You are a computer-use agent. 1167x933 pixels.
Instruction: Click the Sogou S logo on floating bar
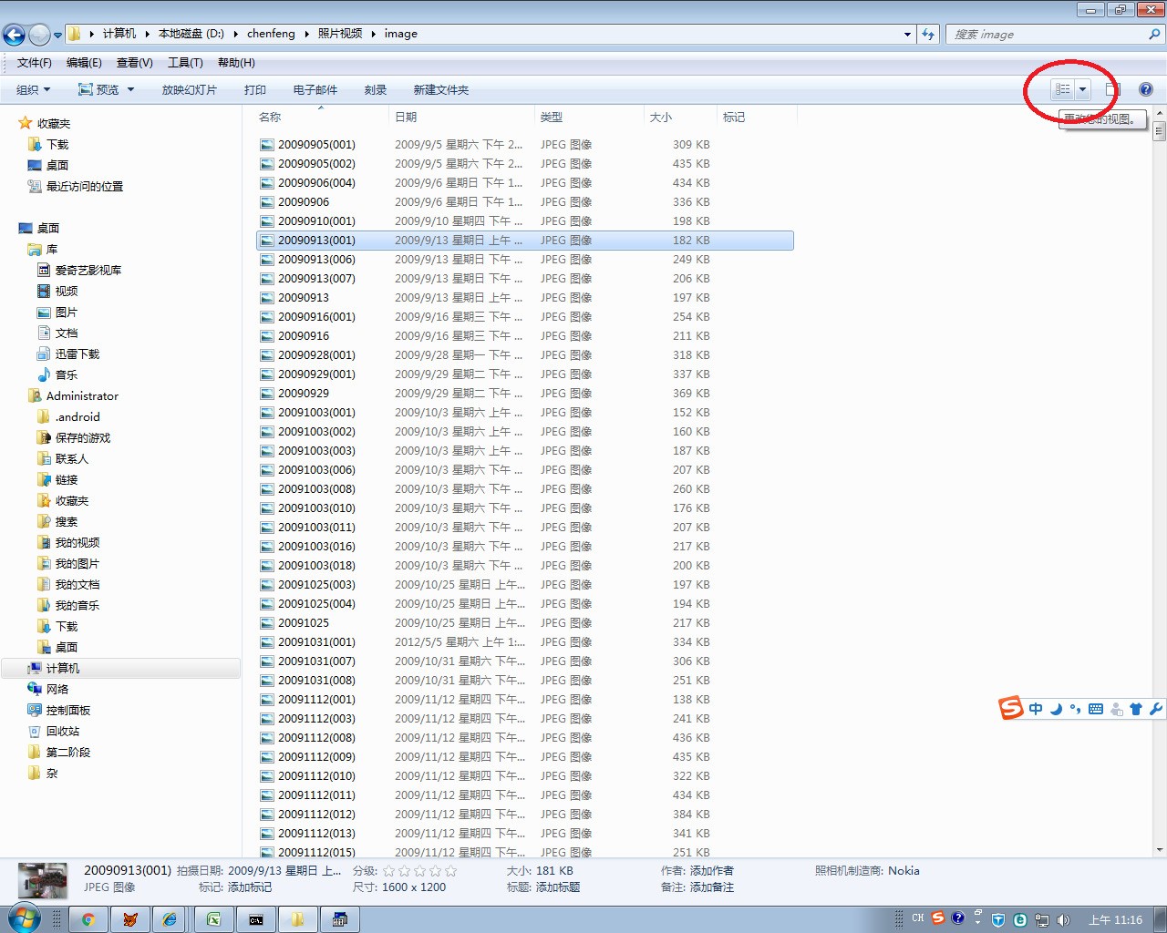click(1011, 708)
